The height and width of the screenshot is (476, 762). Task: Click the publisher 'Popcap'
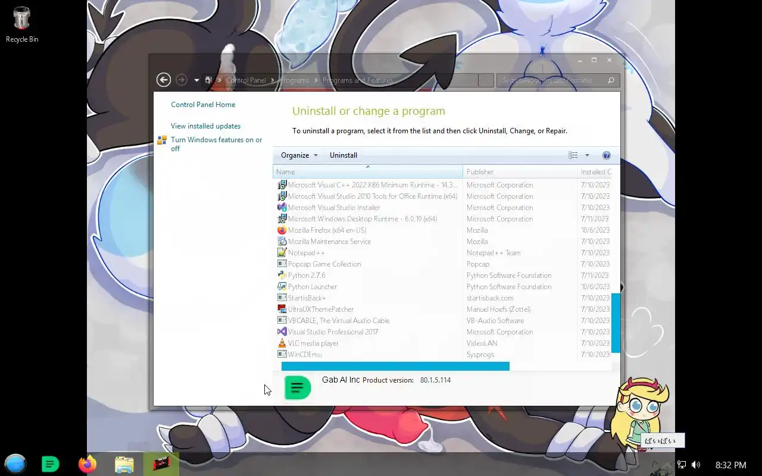(478, 264)
